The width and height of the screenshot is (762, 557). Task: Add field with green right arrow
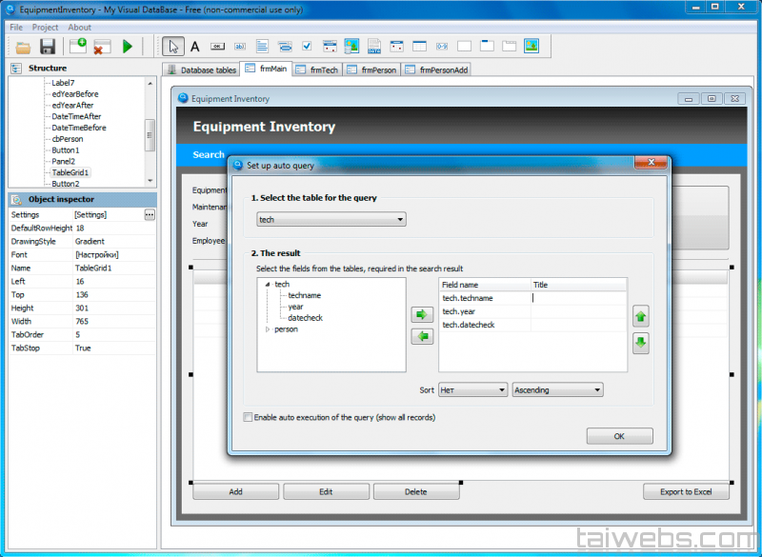[x=421, y=314]
